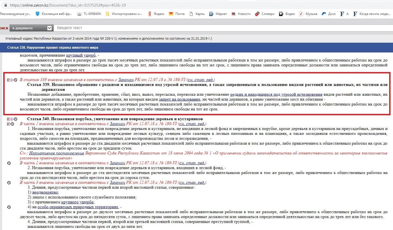Open history clock icon beside item 4 of part 3
393x230 pixels.
(x=9, y=207)
